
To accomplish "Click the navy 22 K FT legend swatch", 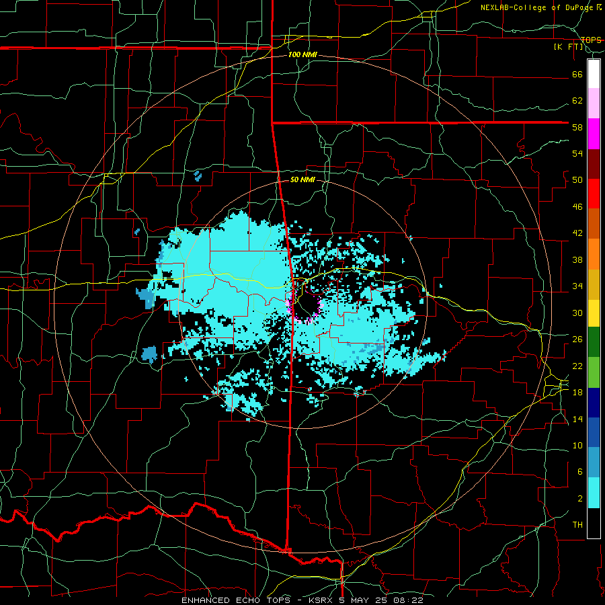I will pos(594,403).
